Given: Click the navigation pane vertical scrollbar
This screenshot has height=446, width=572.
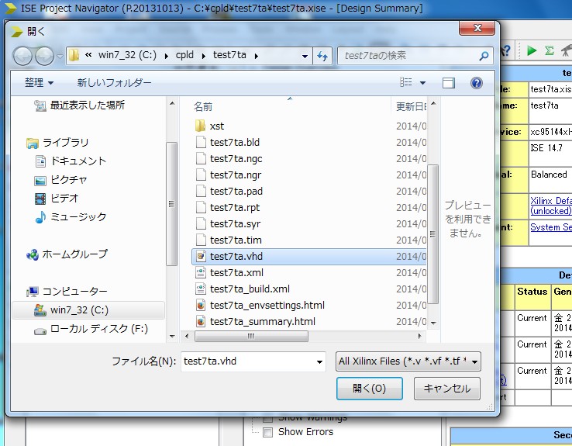Looking at the screenshot, I should [x=171, y=204].
